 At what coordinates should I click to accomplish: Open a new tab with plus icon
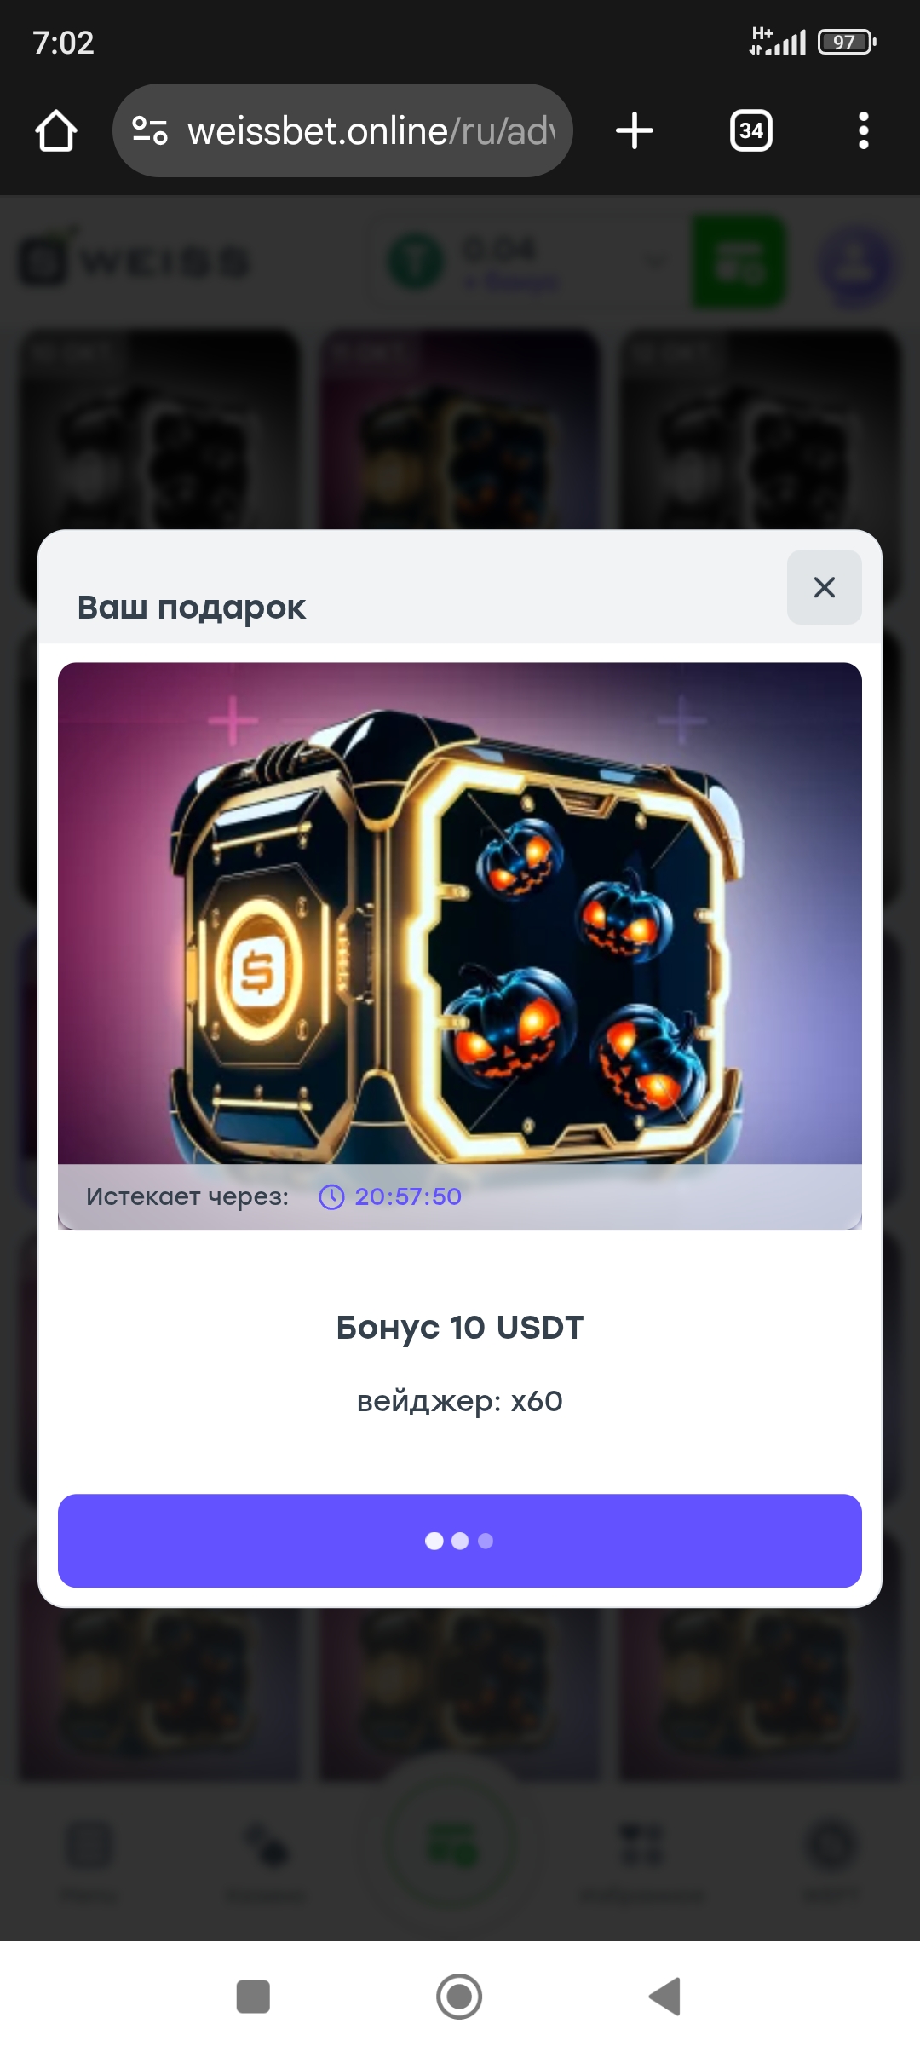coord(635,130)
